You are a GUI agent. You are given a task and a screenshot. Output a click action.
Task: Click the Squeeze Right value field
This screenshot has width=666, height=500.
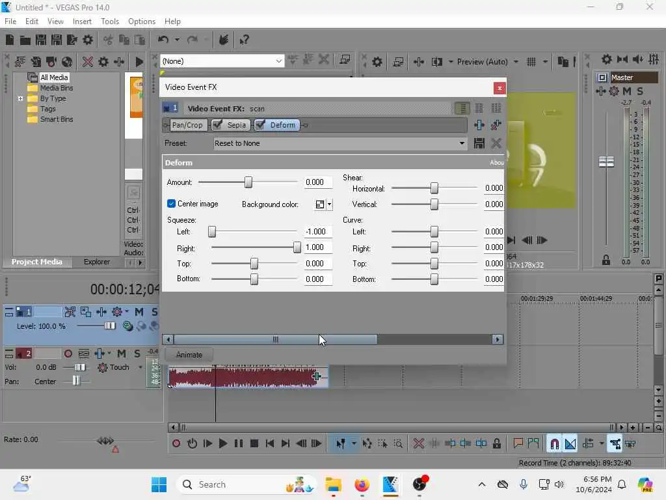click(x=317, y=247)
